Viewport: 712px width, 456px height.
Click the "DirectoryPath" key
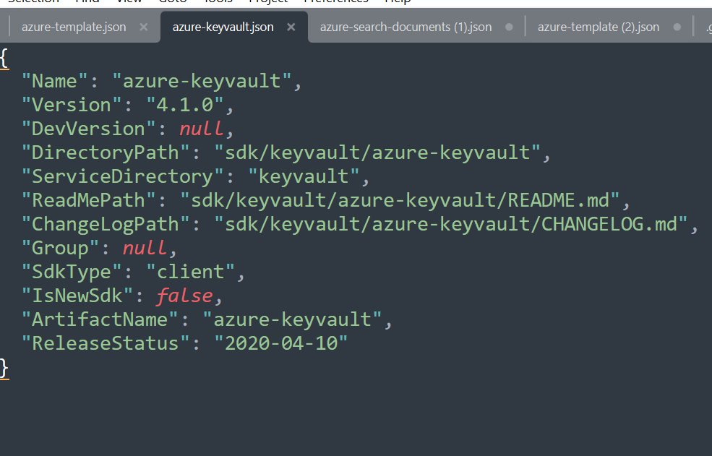pos(106,152)
